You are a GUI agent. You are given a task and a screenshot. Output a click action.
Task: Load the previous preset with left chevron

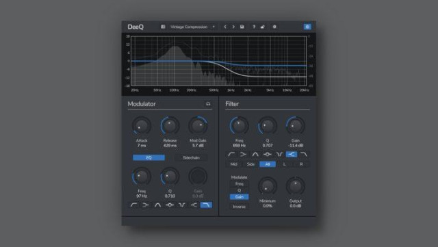point(225,27)
